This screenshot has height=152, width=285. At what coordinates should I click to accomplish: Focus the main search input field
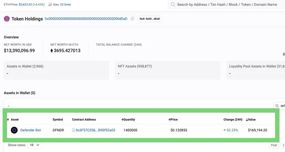(227, 5)
